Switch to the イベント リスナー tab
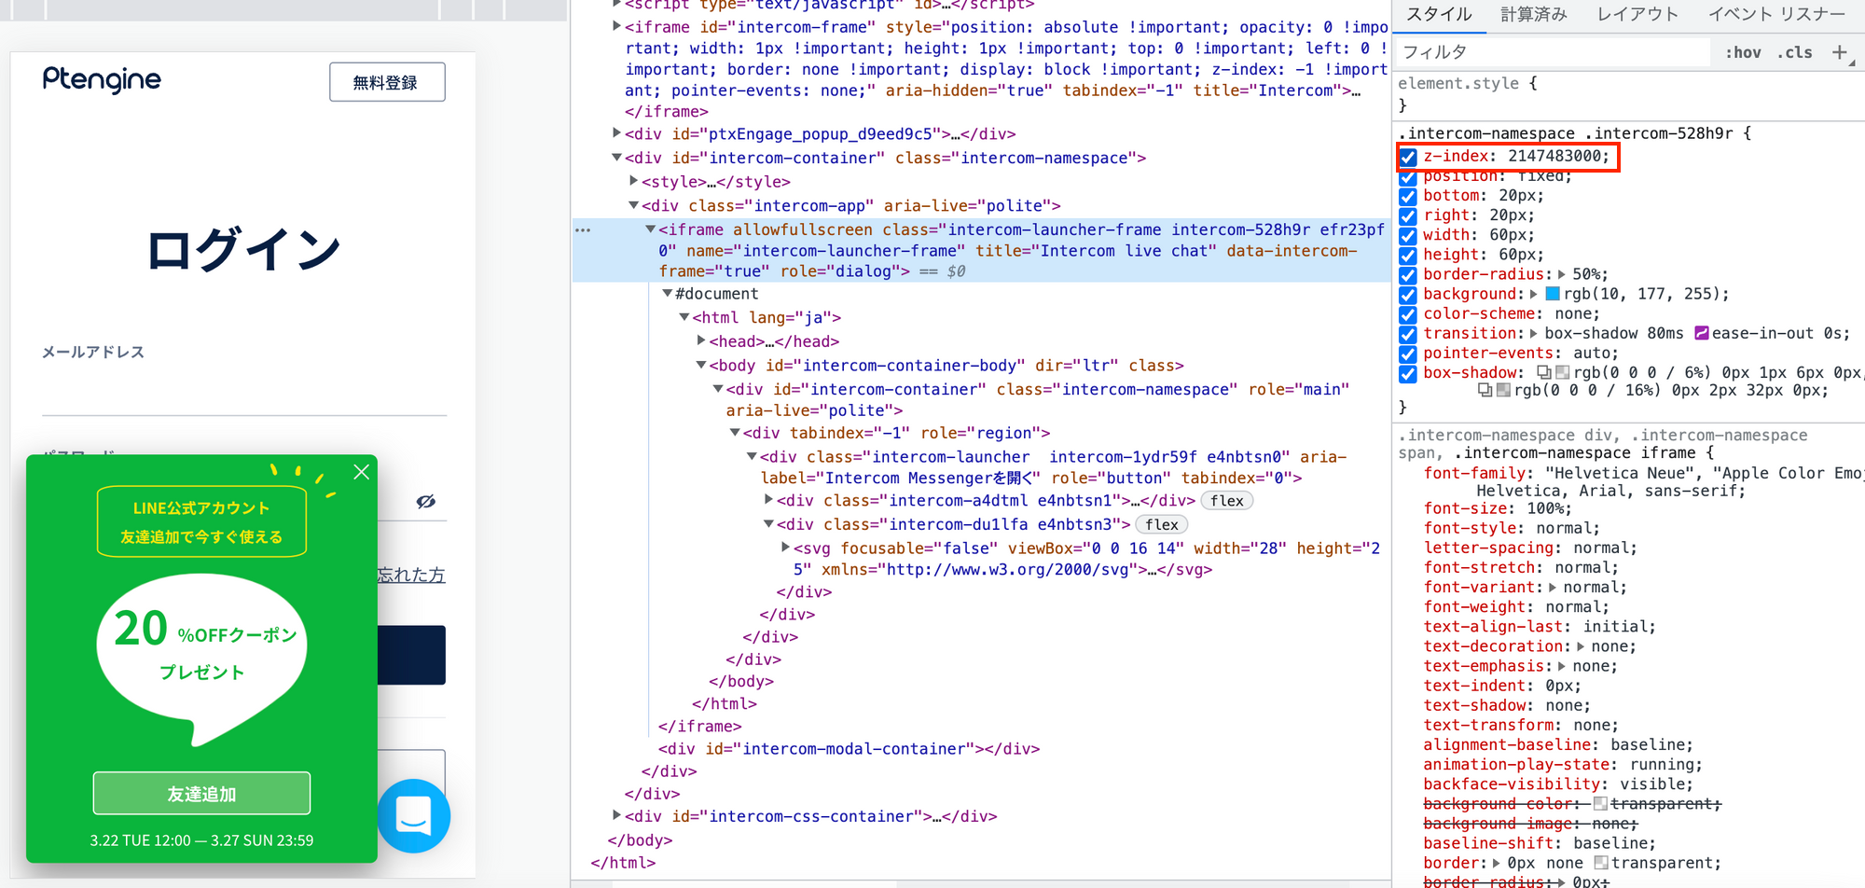This screenshot has height=888, width=1865. coord(1776,14)
